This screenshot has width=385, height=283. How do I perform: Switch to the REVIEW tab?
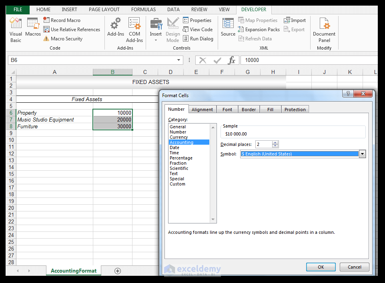coord(199,10)
